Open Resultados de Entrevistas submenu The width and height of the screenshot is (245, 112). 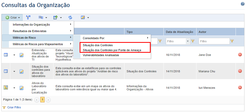38,31
